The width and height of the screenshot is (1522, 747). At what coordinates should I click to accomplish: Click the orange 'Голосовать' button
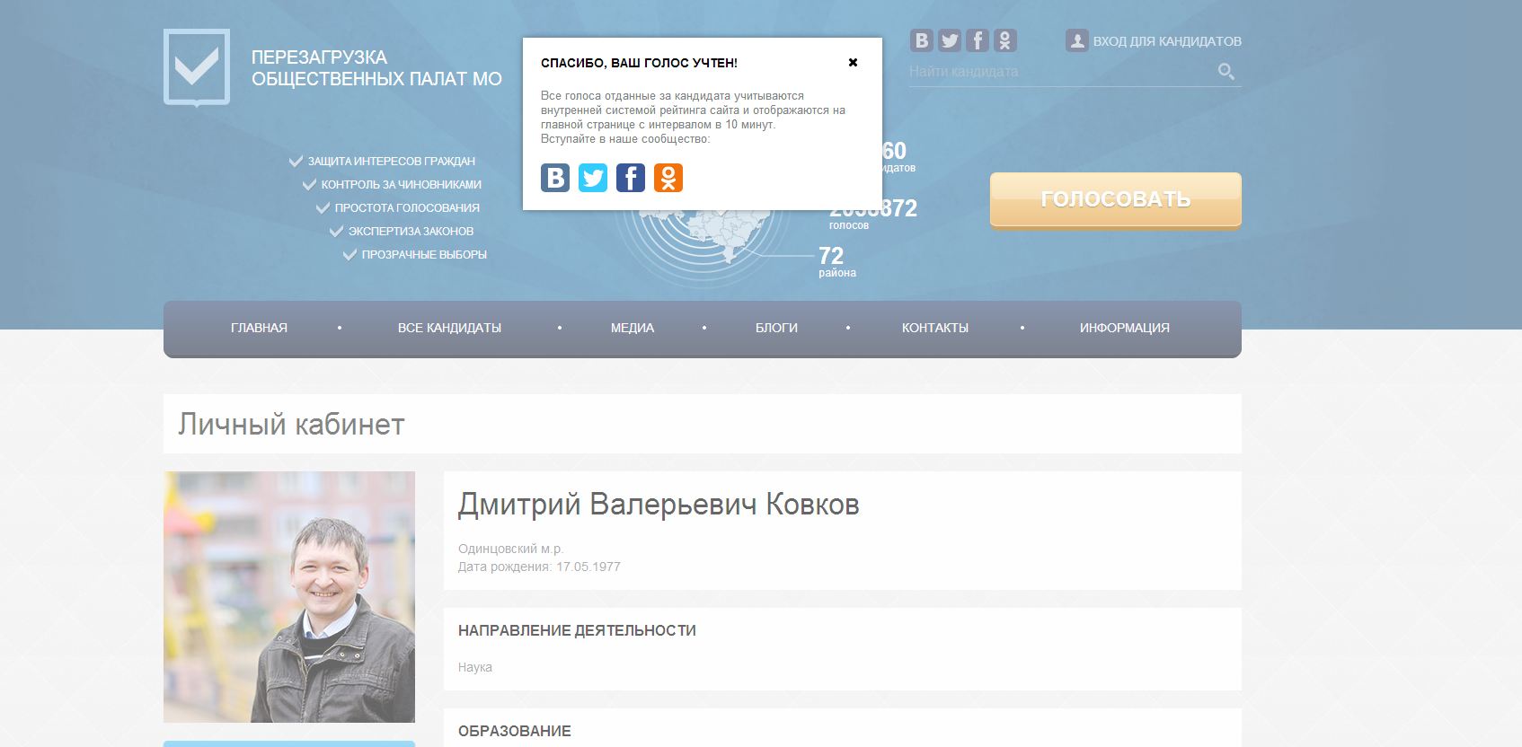coord(1116,200)
